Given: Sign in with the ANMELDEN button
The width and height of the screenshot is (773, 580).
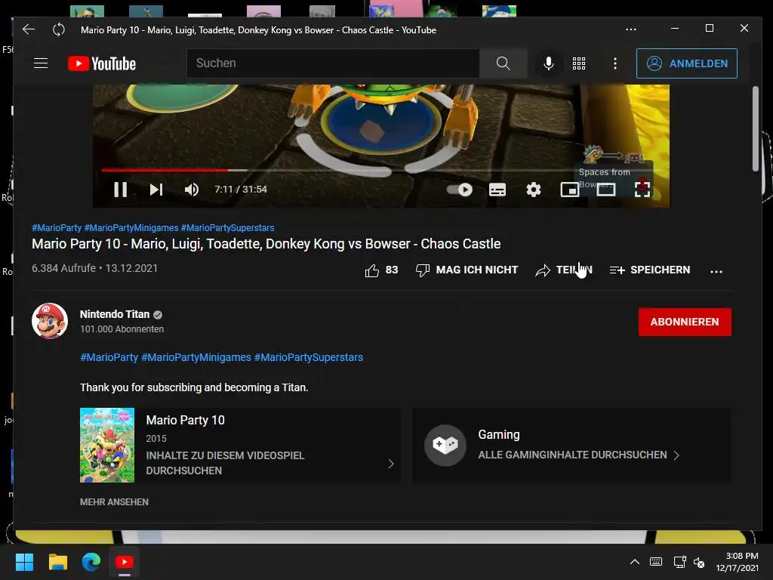Looking at the screenshot, I should pyautogui.click(x=687, y=63).
